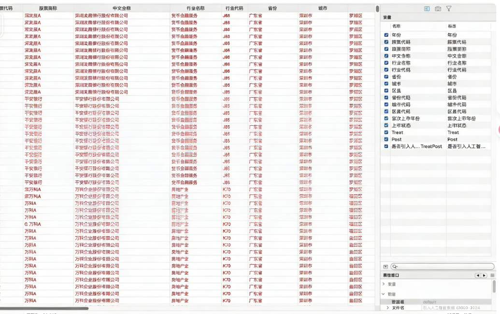500x314 pixels.
Task: Select the 行业名称 column header
Action: click(x=196, y=8)
